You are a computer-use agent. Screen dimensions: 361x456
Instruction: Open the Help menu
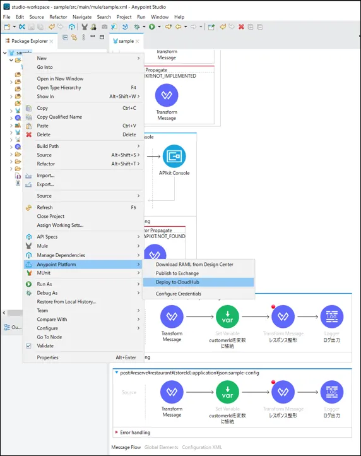pyautogui.click(x=179, y=17)
